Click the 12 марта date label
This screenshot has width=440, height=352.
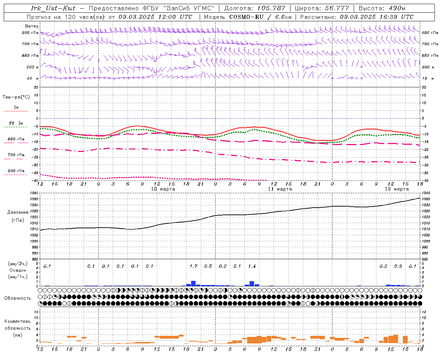(397, 189)
